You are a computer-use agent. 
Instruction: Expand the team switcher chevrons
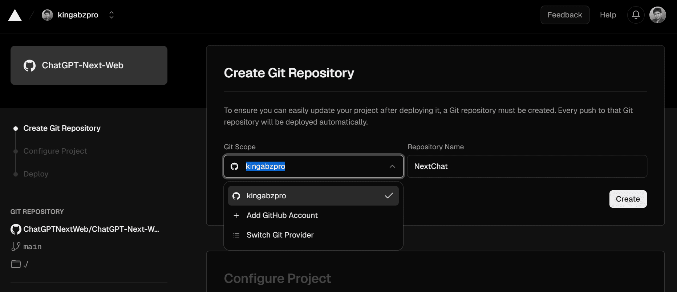click(112, 15)
